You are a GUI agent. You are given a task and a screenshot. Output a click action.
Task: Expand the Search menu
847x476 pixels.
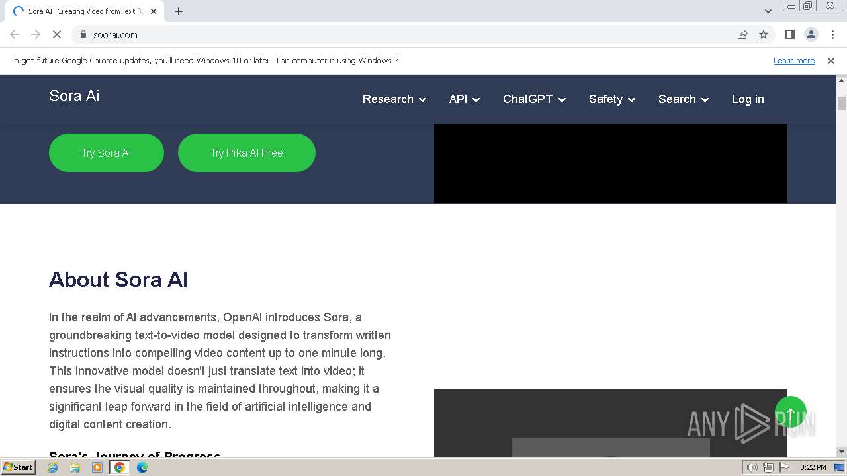[x=684, y=99]
